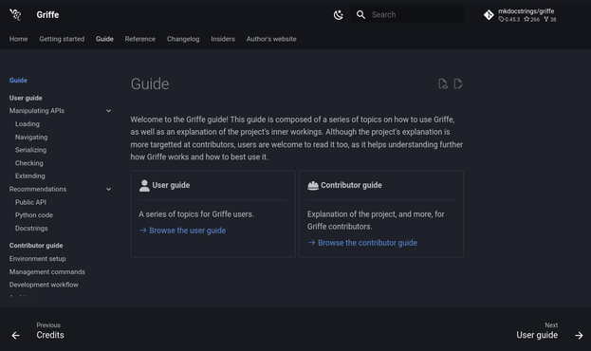This screenshot has height=351, width=591.
Task: Open the Checking sidebar page
Action: [x=29, y=163]
